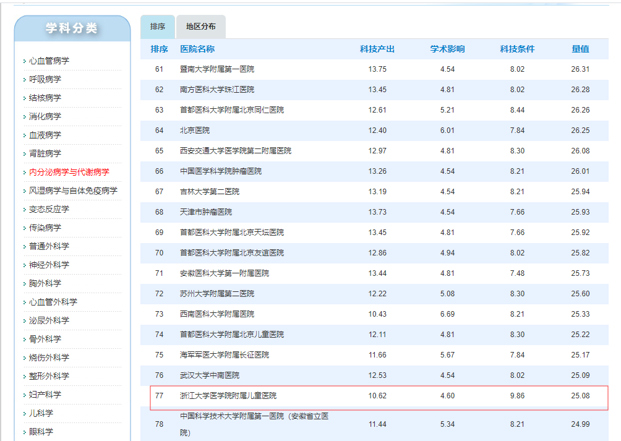Click 科技产出 value 10.43
The height and width of the screenshot is (441, 621).
[377, 314]
